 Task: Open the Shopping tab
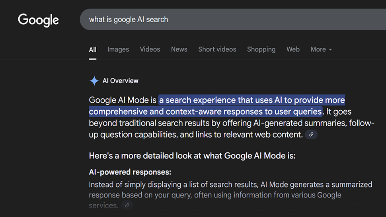[261, 49]
